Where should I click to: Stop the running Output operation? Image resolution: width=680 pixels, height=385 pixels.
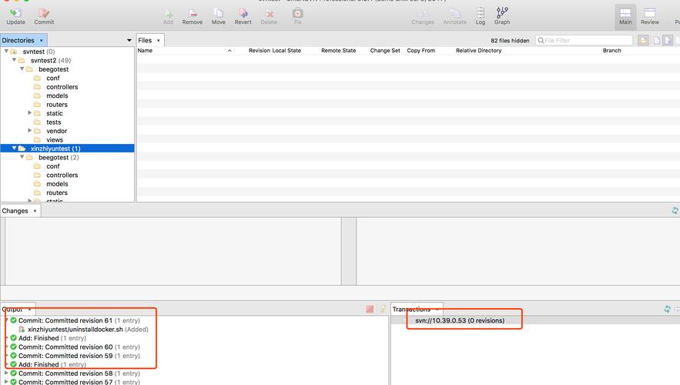370,309
